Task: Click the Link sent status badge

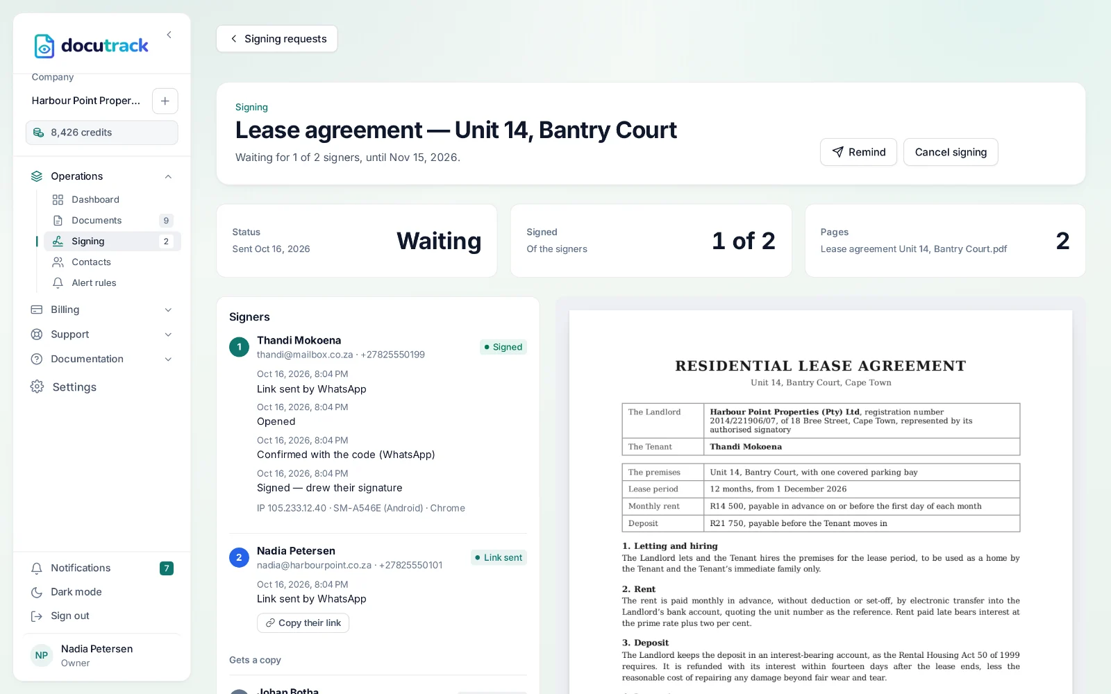Action: 499,557
